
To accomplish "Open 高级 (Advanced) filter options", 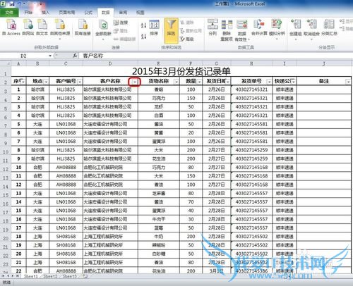I will tap(187, 39).
